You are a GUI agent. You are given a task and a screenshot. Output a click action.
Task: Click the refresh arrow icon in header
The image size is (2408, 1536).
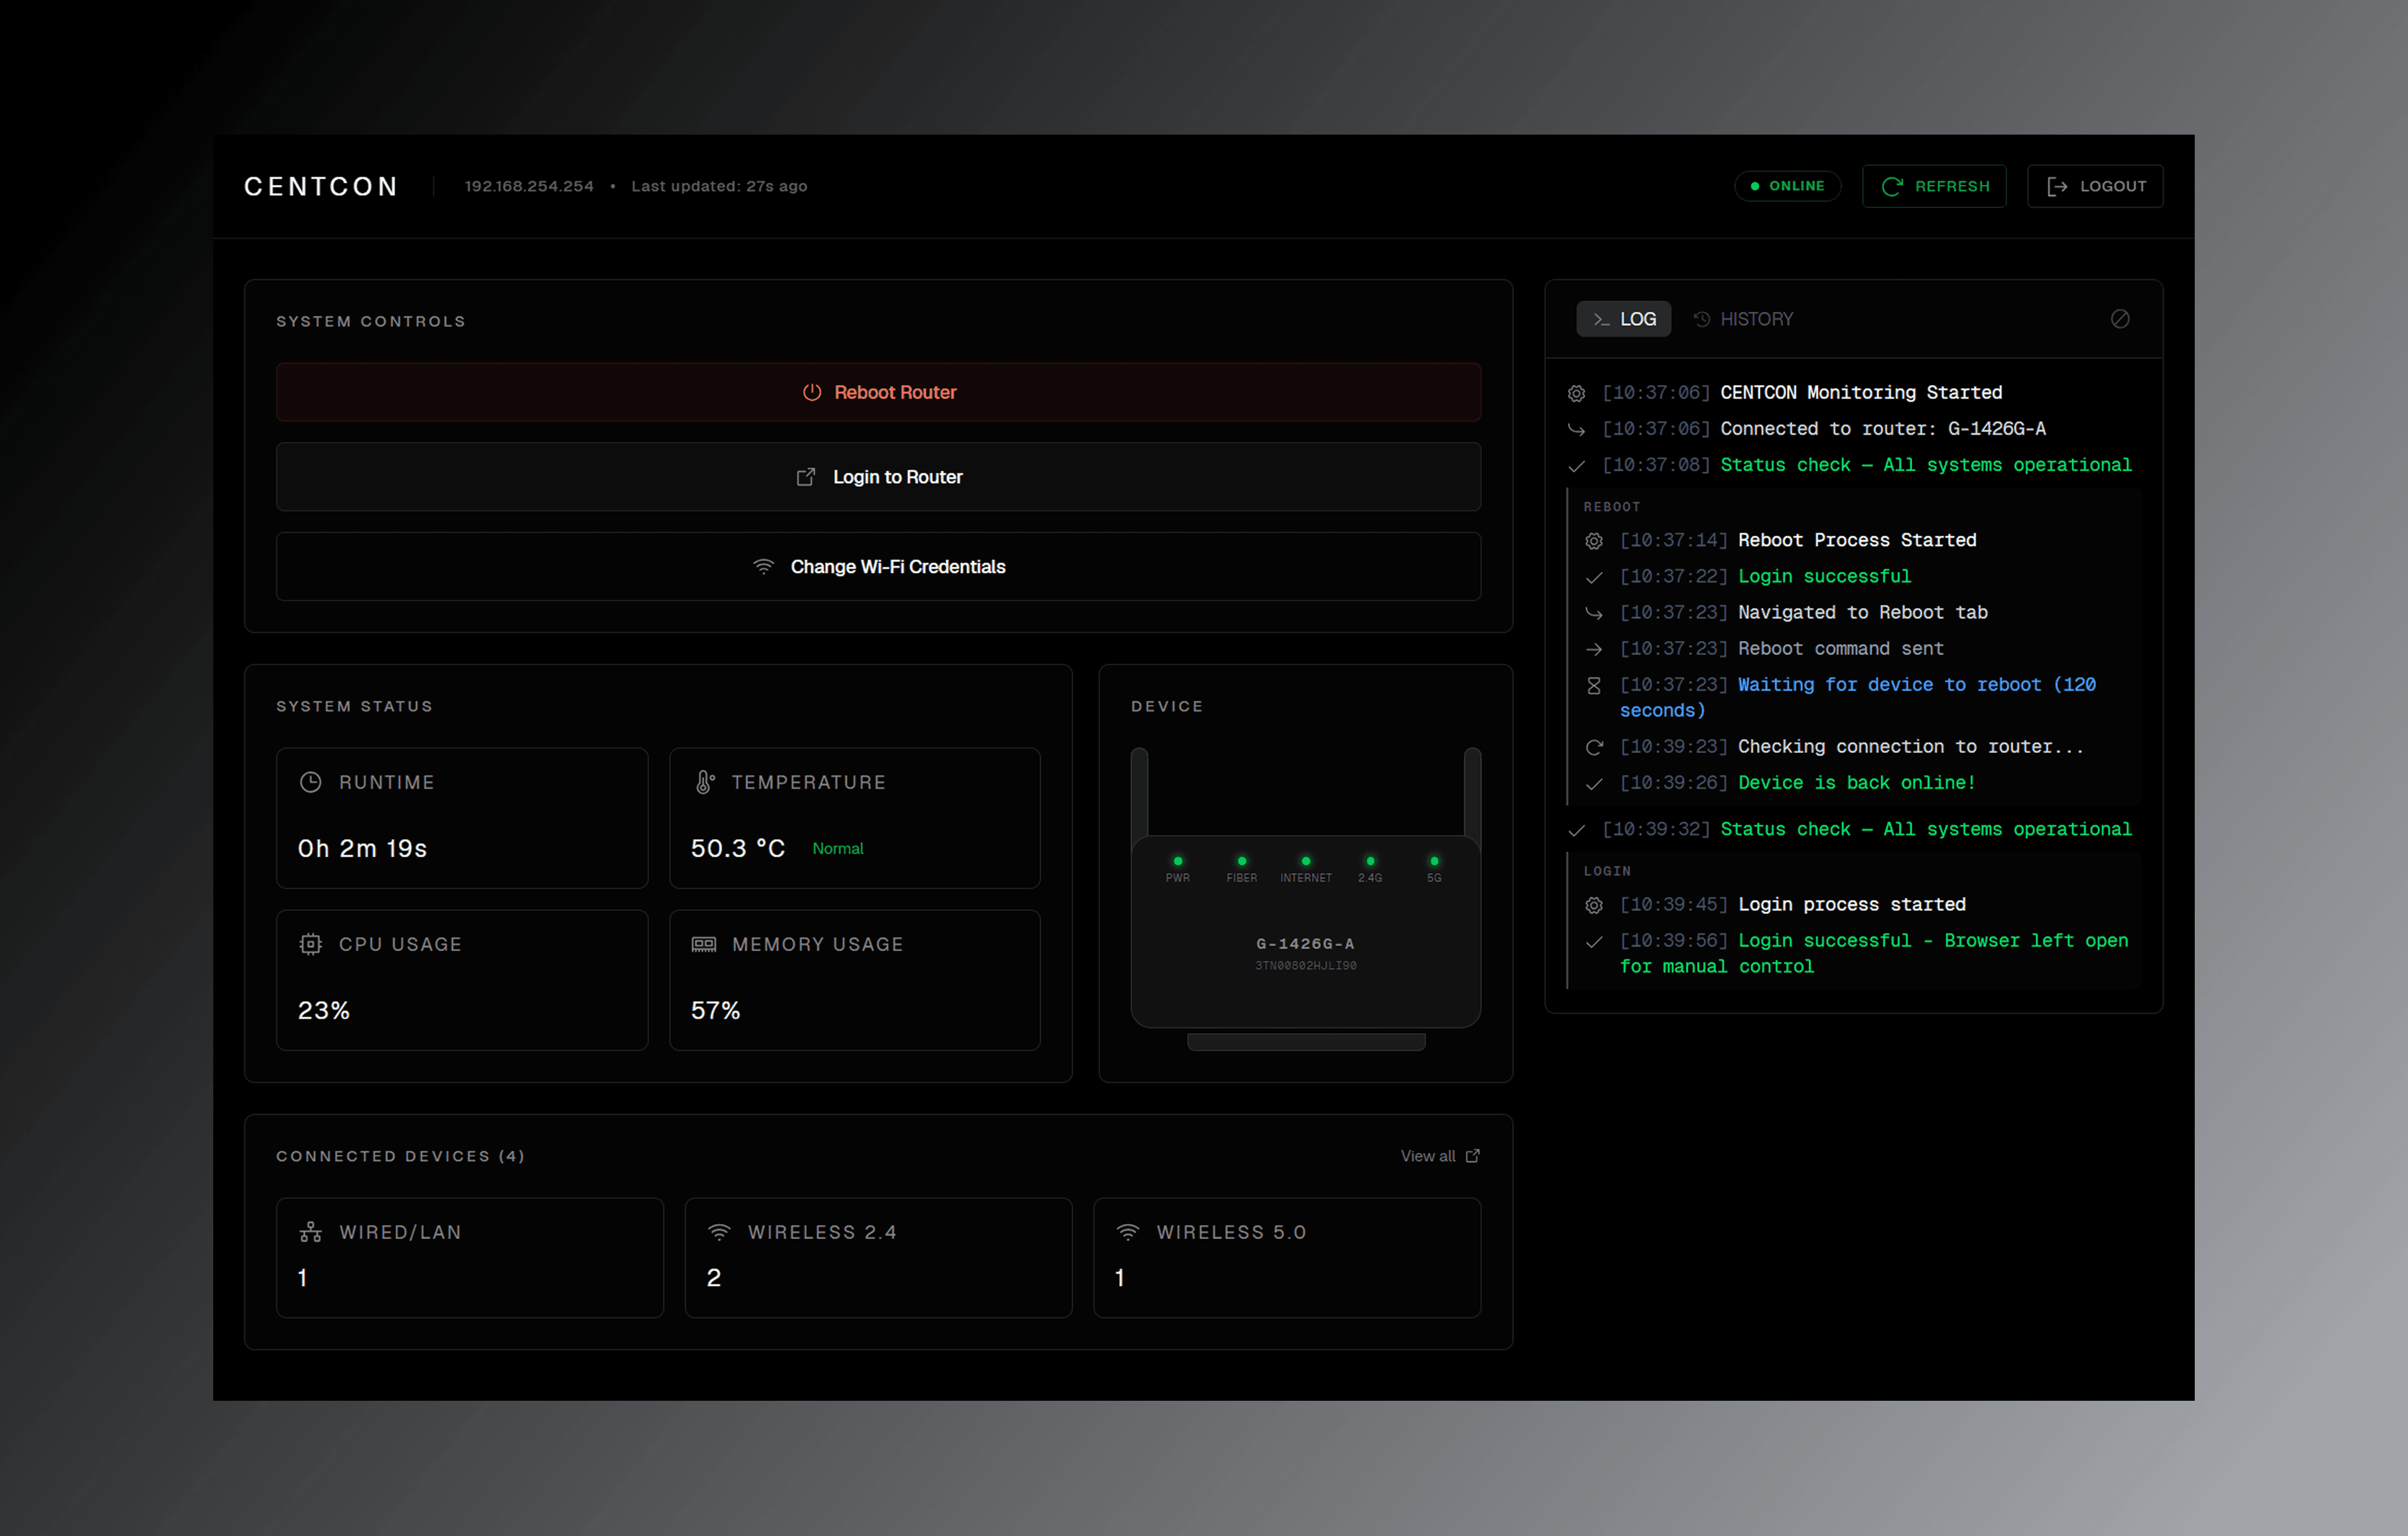[1892, 186]
